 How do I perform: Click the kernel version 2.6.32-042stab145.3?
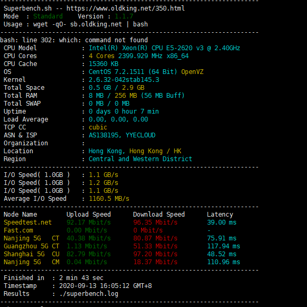click(124, 80)
